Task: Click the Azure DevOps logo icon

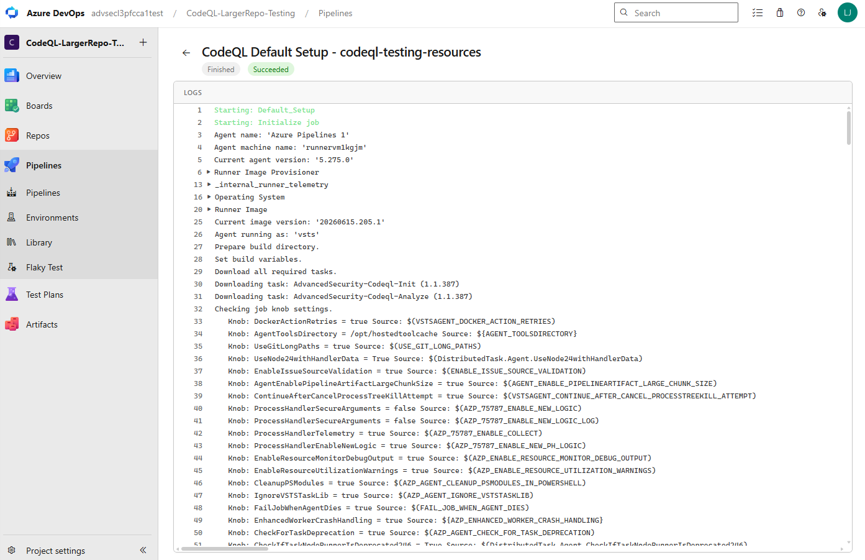Action: point(12,13)
